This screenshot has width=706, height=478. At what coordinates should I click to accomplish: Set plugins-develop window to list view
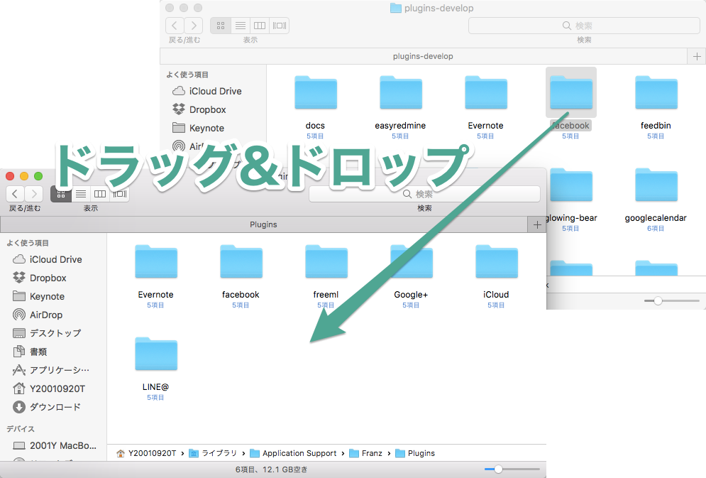click(x=241, y=26)
